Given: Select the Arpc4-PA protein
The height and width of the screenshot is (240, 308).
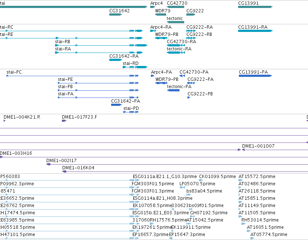Looking at the screenshot, I should [153, 76].
